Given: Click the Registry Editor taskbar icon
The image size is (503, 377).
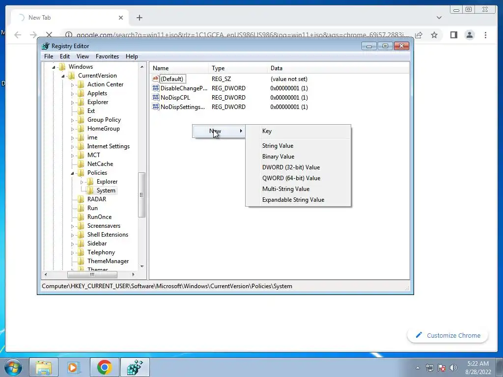Looking at the screenshot, I should 135,367.
